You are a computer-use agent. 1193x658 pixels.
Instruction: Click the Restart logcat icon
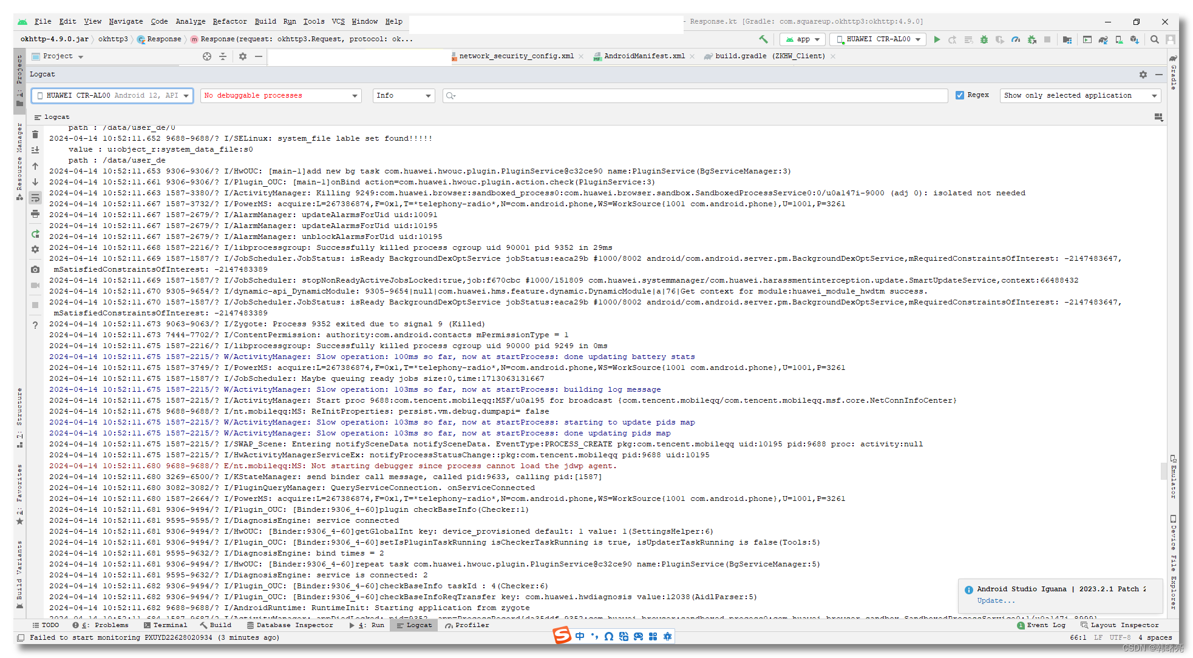(x=35, y=234)
